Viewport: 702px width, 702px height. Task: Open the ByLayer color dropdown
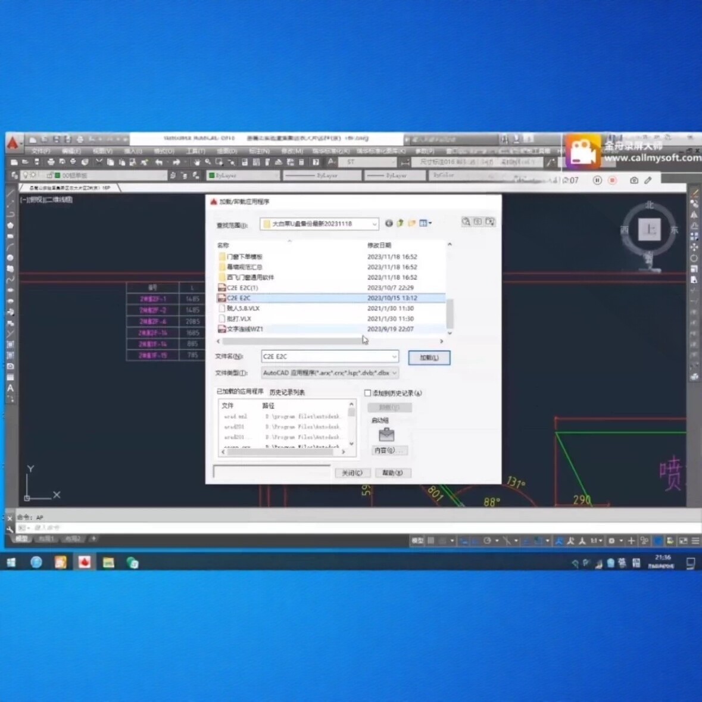point(243,176)
